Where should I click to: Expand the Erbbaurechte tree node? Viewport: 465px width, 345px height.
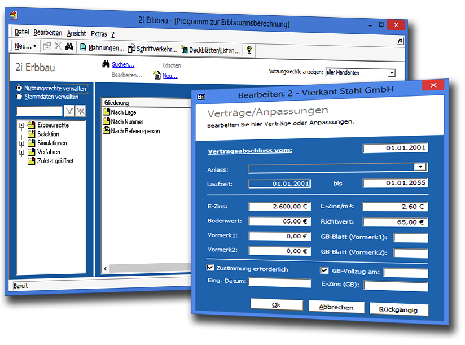click(21, 125)
